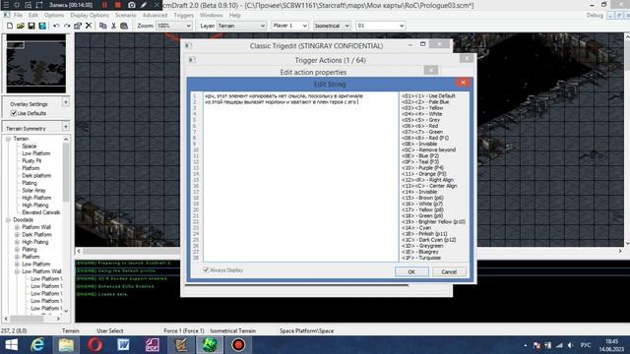Open the Isometrical dropdown
The image size is (630, 354).
(332, 26)
